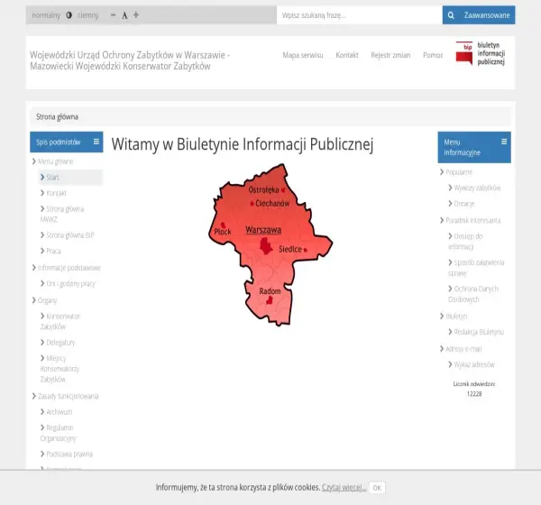Click the Menu informacyjne header

click(474, 147)
